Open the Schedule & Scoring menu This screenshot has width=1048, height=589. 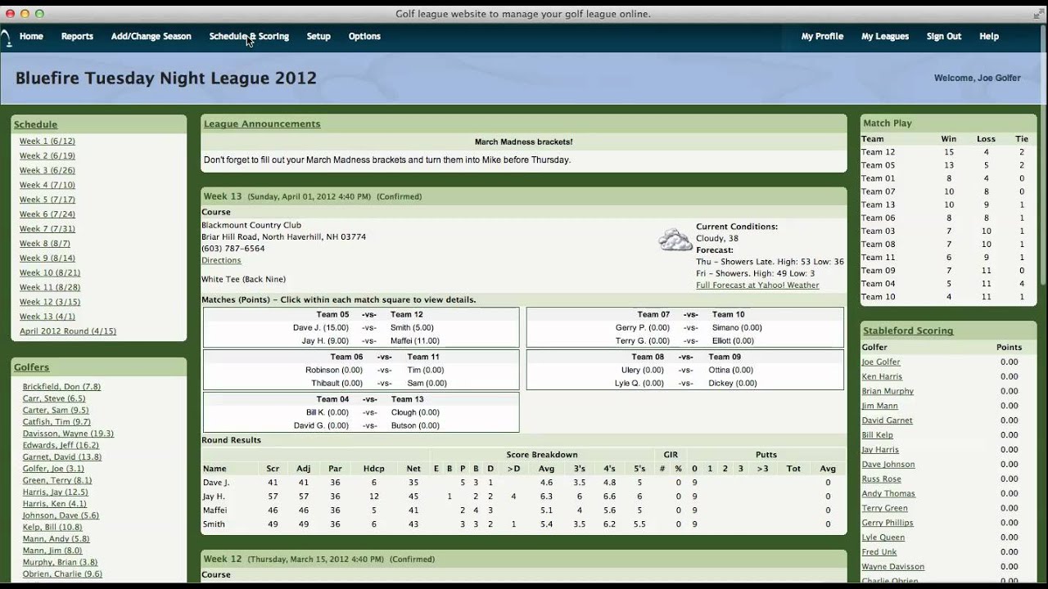click(249, 36)
